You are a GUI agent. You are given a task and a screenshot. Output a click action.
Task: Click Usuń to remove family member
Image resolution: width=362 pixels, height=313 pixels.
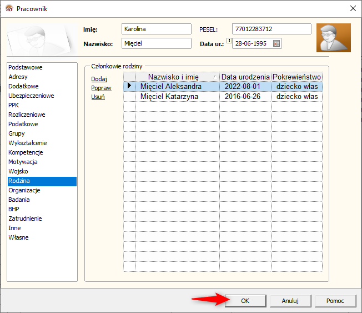[98, 97]
